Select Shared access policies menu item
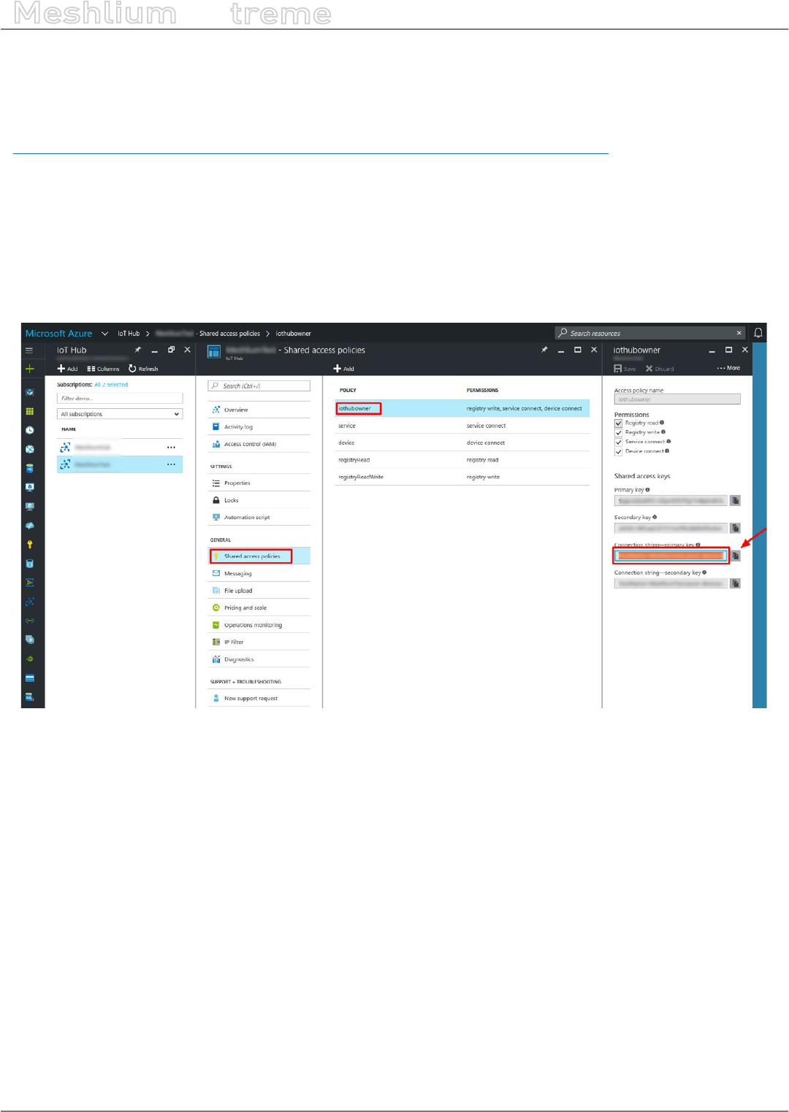The width and height of the screenshot is (789, 1112). point(259,556)
